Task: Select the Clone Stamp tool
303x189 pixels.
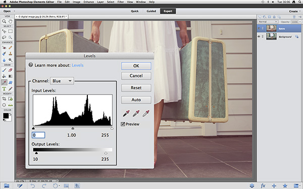Action: click(11, 54)
